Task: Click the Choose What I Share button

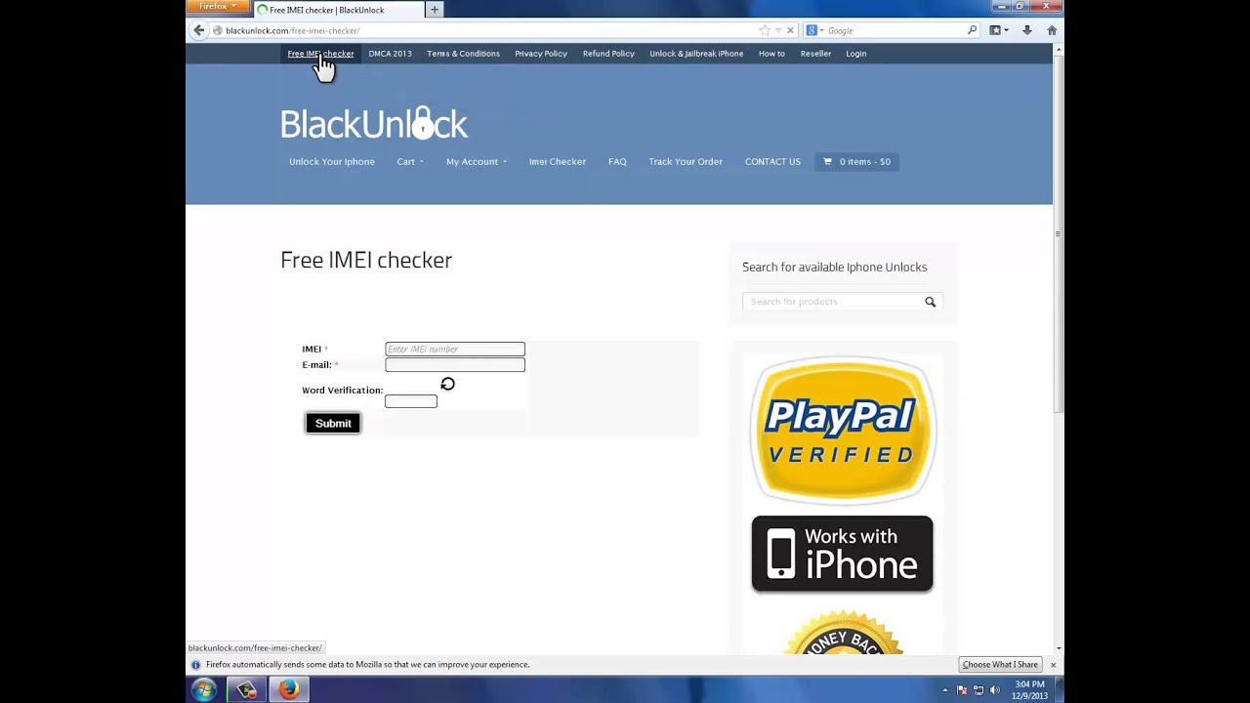Action: point(1000,665)
